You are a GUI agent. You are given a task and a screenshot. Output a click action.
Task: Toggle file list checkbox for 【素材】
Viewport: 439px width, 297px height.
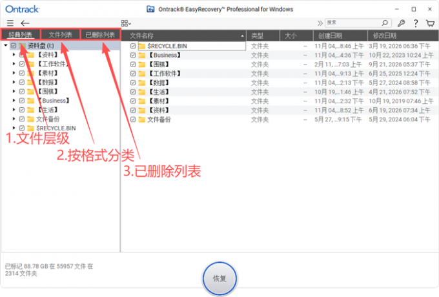133,101
